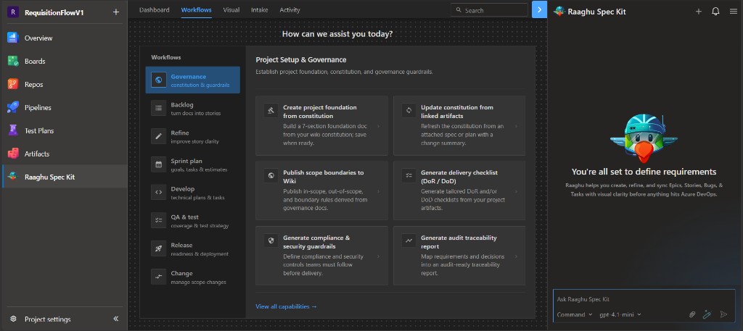Expand chevron on compliance & security guardrails card
Image resolution: width=743 pixels, height=331 pixels.
[x=378, y=256]
